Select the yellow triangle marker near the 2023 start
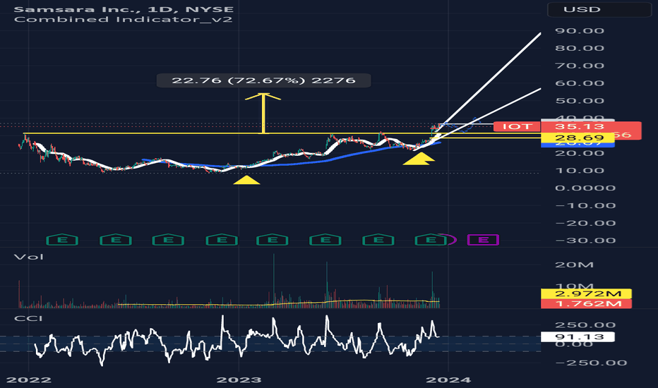 (247, 180)
